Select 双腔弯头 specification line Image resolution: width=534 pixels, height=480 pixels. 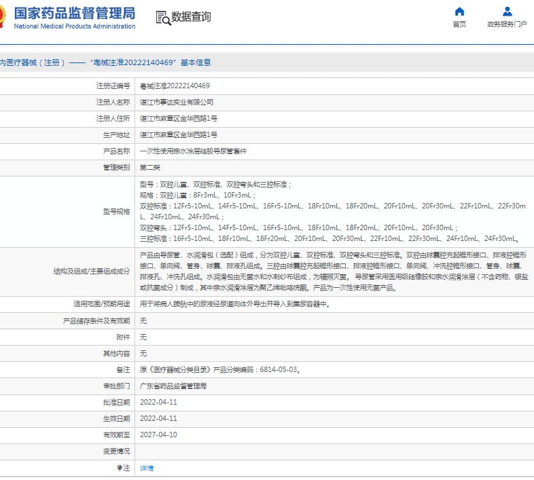pyautogui.click(x=299, y=227)
